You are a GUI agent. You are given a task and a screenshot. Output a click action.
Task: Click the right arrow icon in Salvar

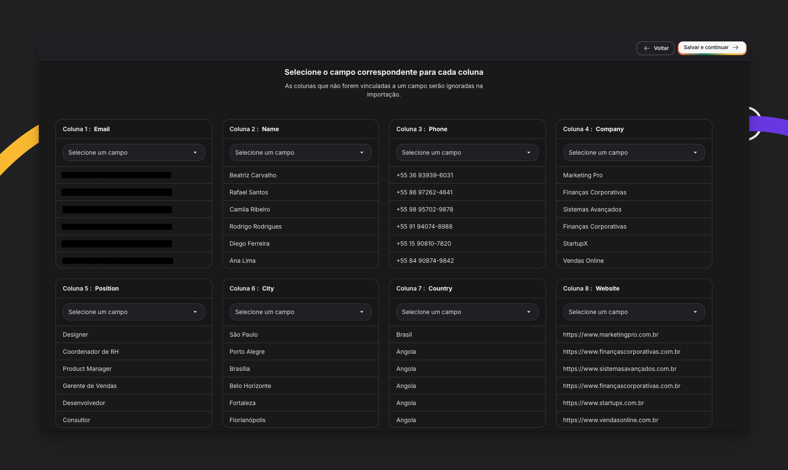pyautogui.click(x=735, y=47)
